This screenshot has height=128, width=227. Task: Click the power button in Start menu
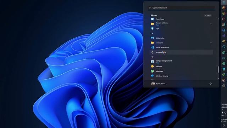[x=210, y=84]
